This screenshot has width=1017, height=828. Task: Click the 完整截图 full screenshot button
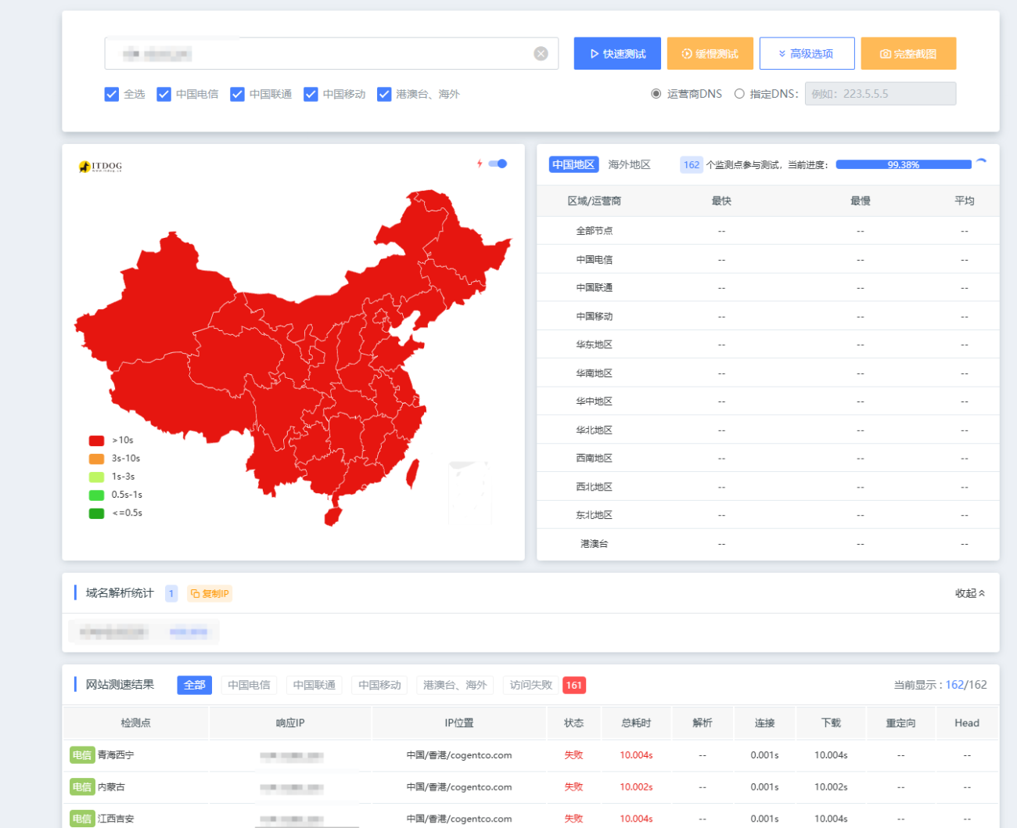(x=908, y=53)
